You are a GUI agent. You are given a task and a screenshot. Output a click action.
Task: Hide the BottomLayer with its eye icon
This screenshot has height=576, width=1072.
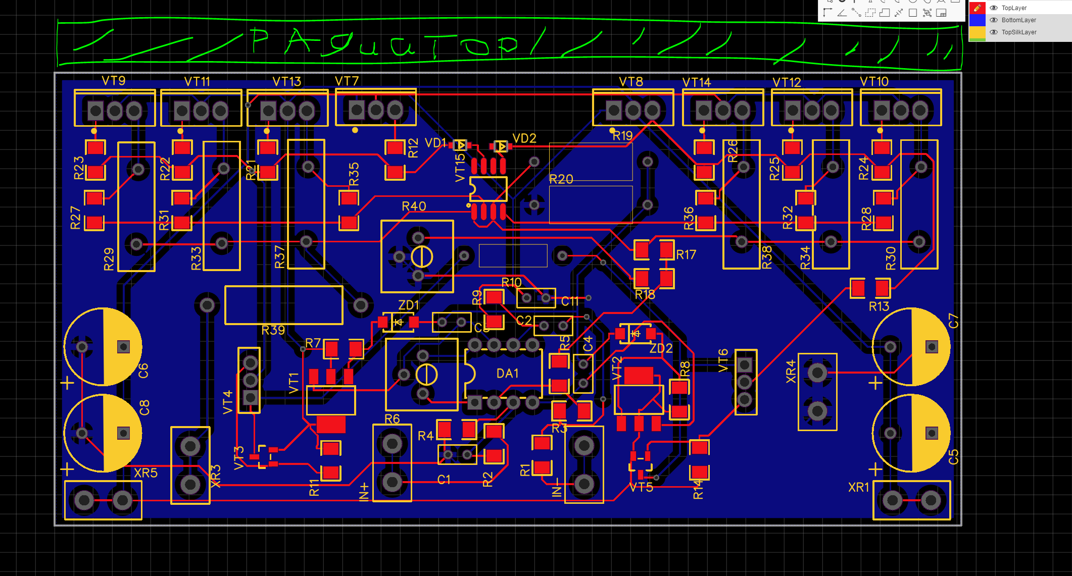click(x=994, y=20)
